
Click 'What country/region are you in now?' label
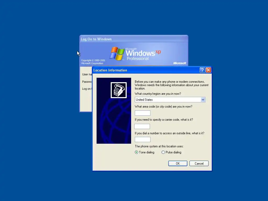[158, 94]
